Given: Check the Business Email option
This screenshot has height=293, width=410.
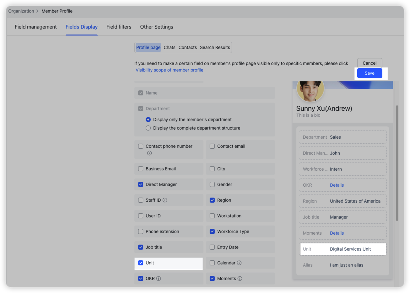Looking at the screenshot, I should tap(141, 169).
